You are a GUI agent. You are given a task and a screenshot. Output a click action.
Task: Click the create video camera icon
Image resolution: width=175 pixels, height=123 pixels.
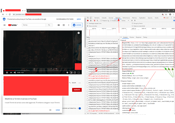pos(59,25)
